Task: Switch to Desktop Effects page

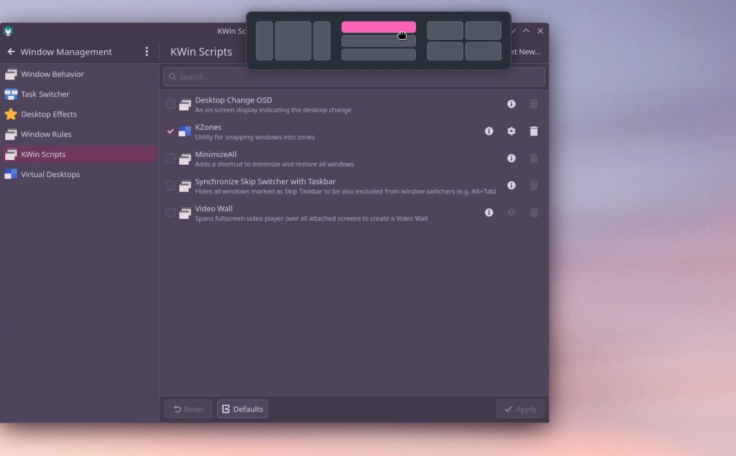Action: (48, 114)
